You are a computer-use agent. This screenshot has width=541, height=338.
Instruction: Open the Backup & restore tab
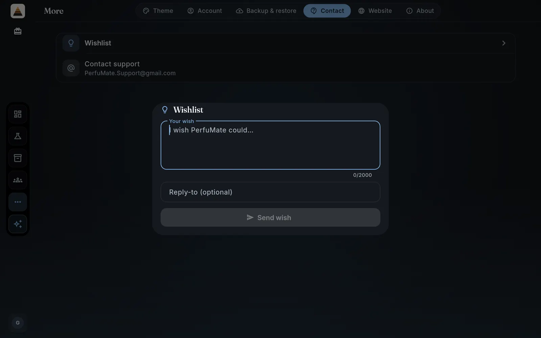click(x=266, y=11)
